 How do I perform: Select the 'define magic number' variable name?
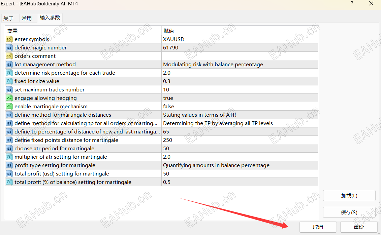click(40, 47)
